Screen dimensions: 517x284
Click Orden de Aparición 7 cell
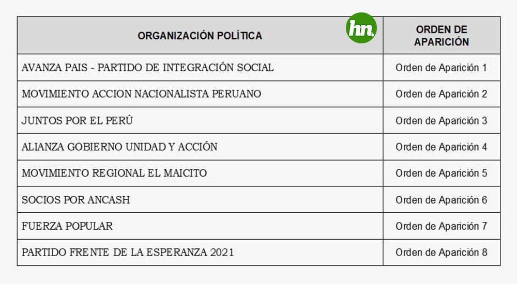[x=442, y=226]
